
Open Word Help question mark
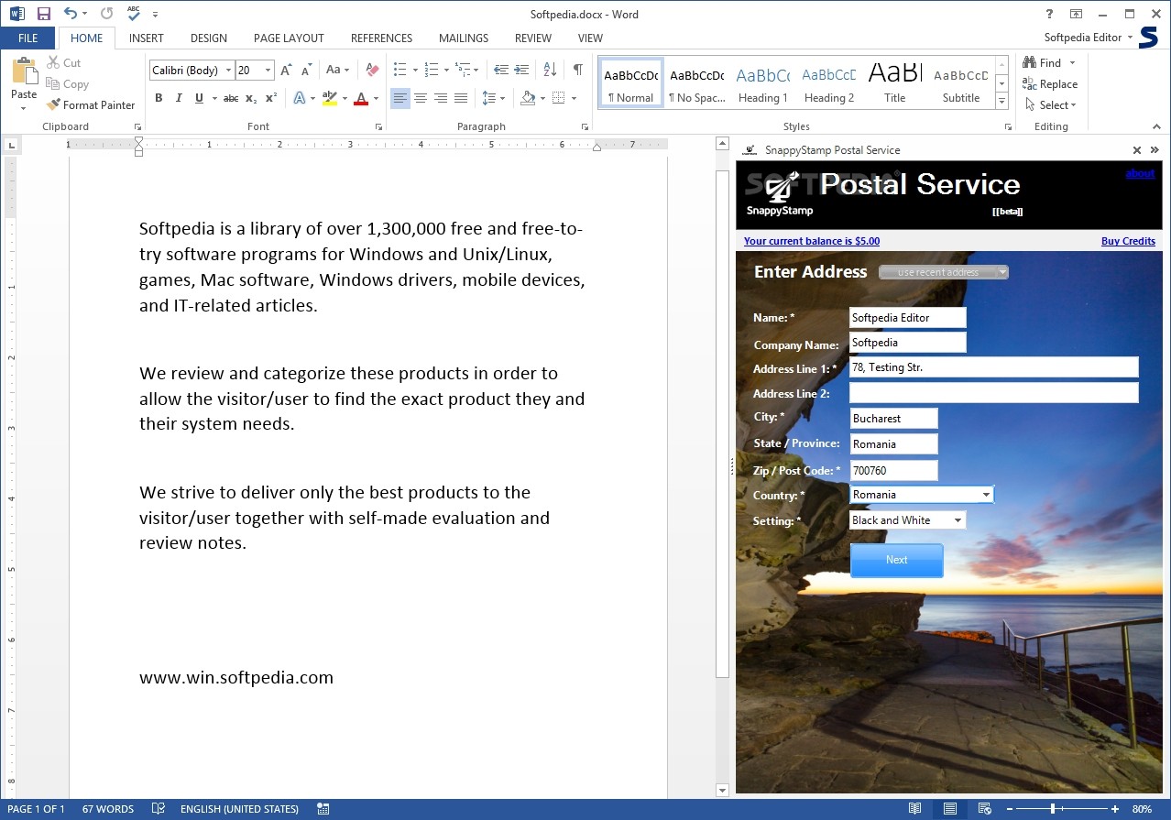pos(1050,14)
